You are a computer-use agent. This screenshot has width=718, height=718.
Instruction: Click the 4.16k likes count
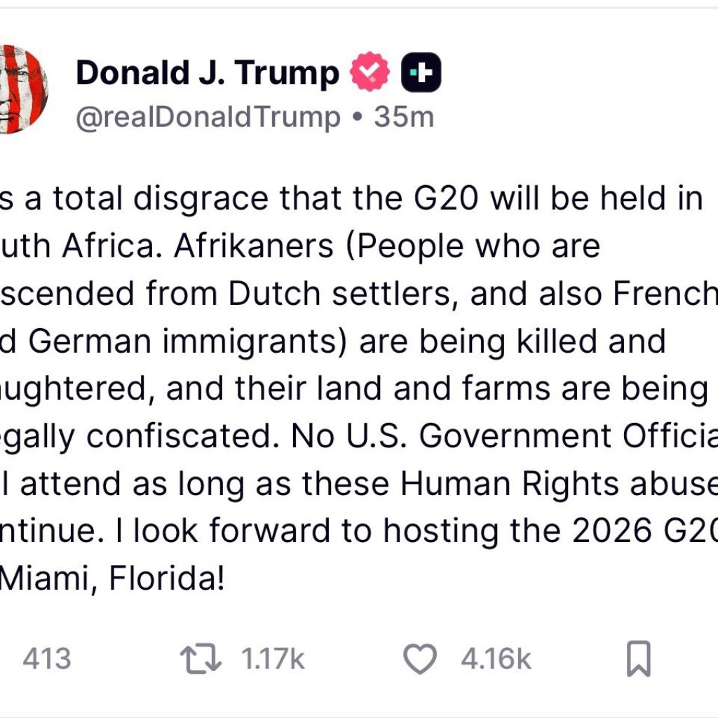(x=496, y=660)
